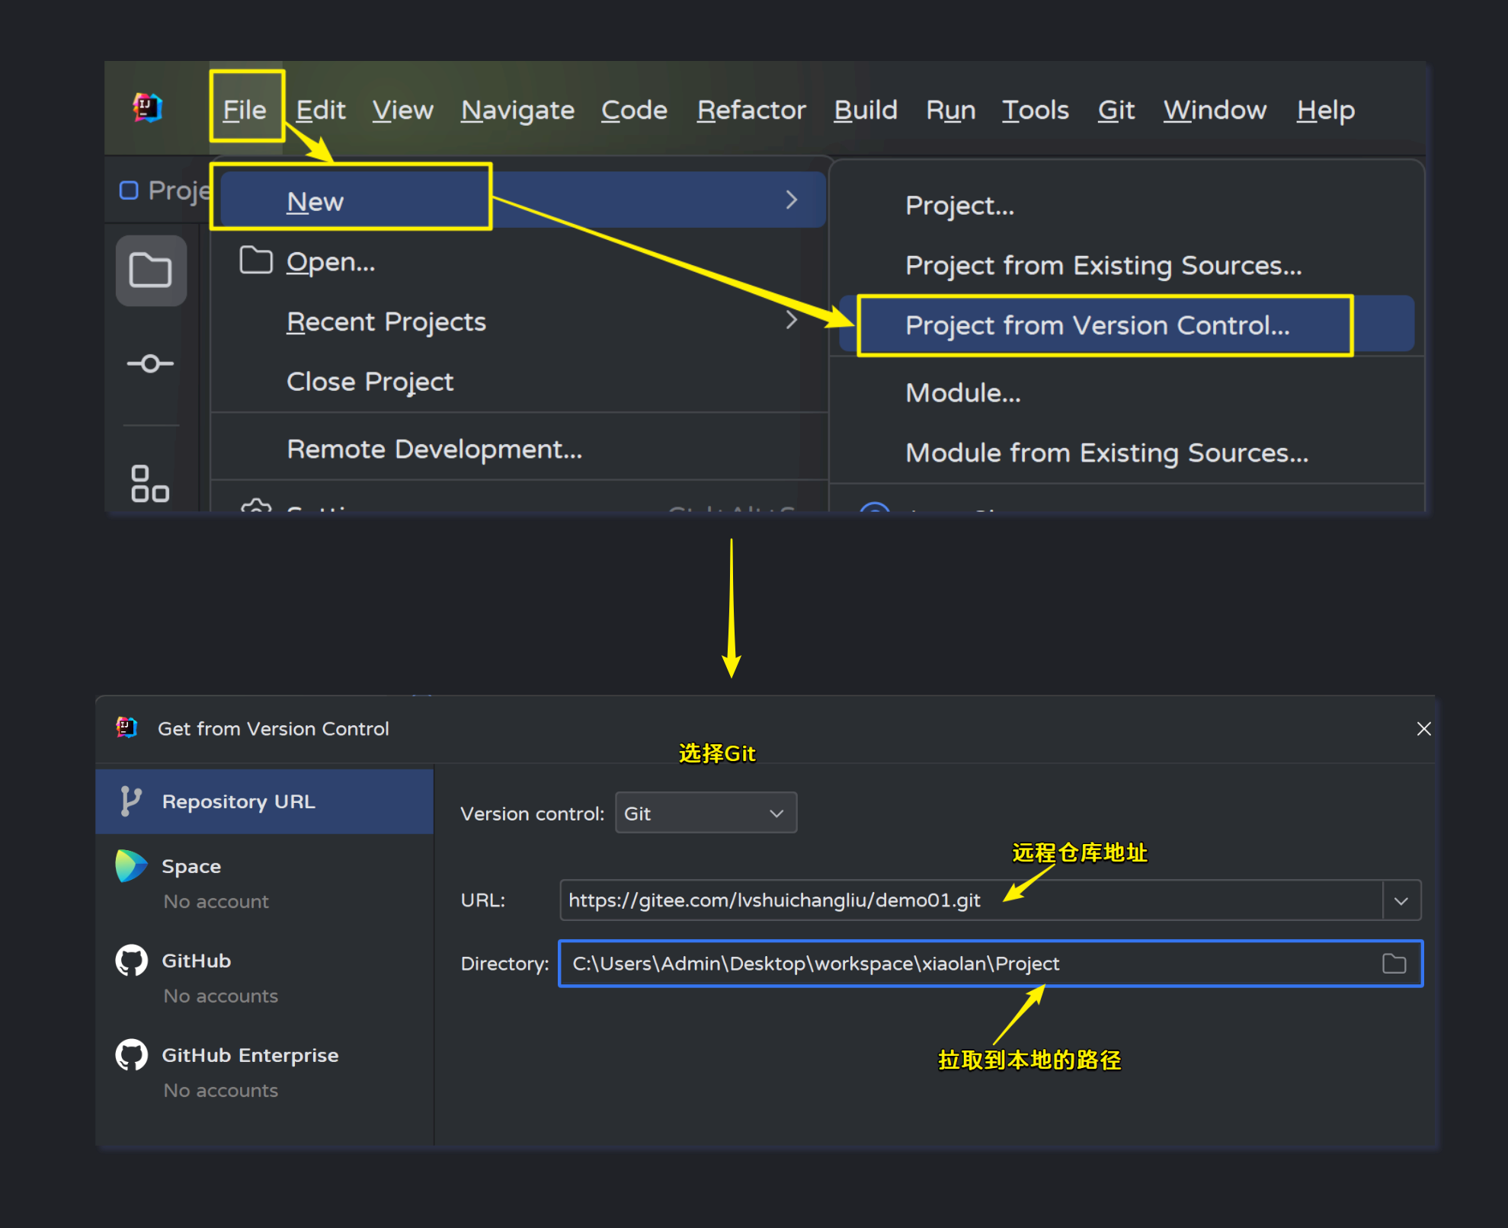Open the Version control Git dropdown
Screen dimensions: 1508x1228
tap(706, 814)
